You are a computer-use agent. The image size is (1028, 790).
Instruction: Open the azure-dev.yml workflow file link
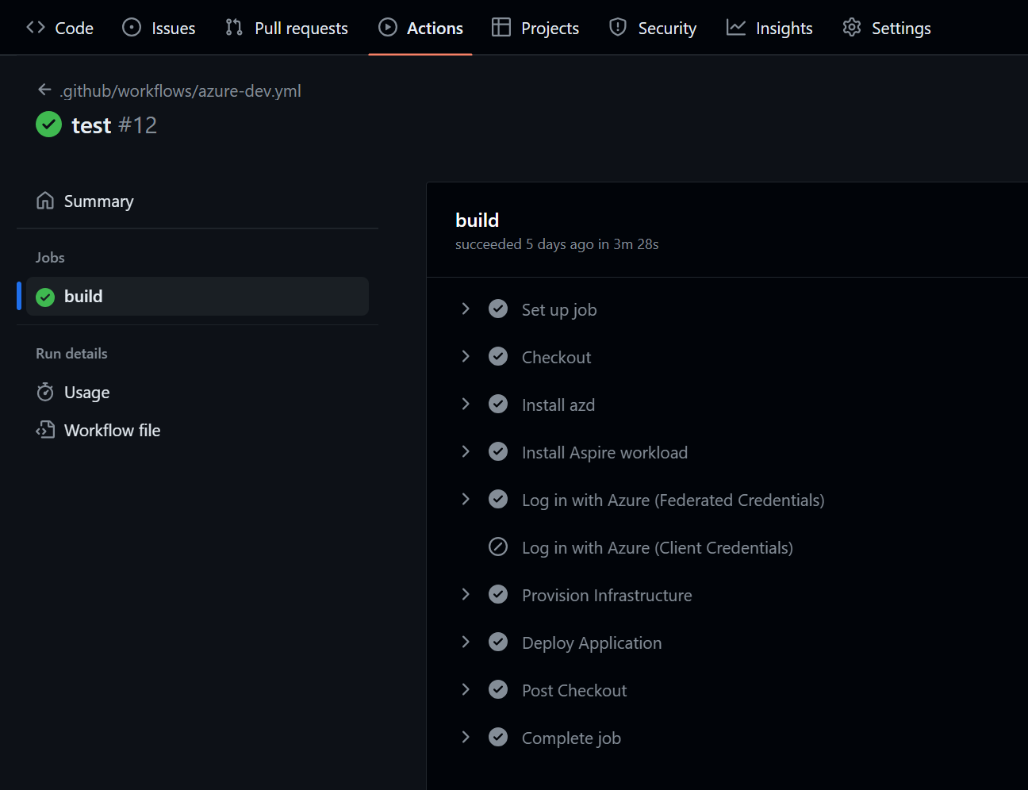point(181,90)
